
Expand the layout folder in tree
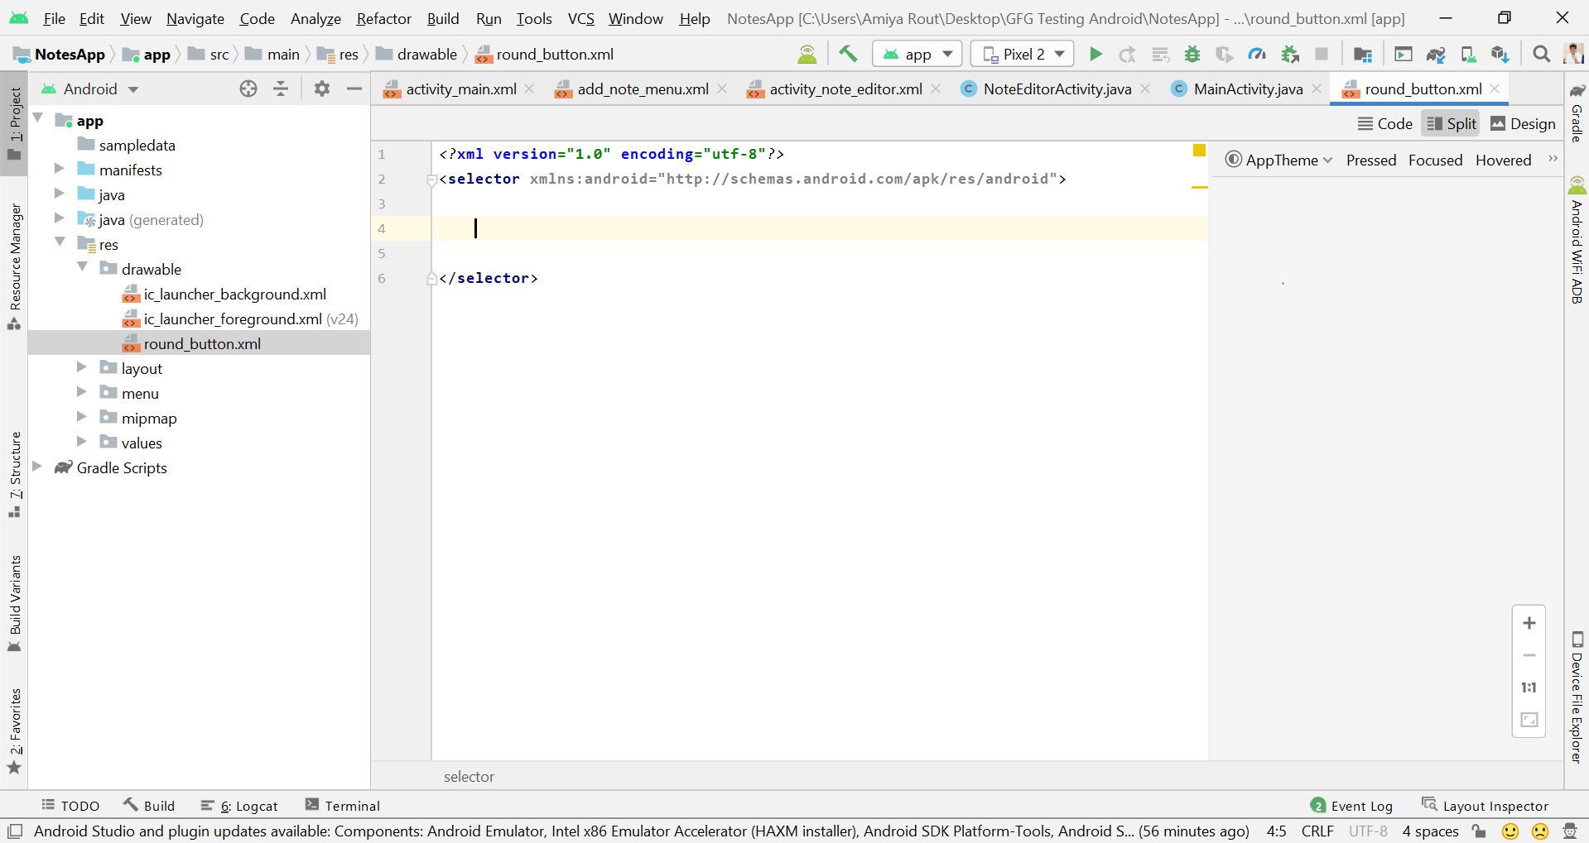pyautogui.click(x=82, y=368)
